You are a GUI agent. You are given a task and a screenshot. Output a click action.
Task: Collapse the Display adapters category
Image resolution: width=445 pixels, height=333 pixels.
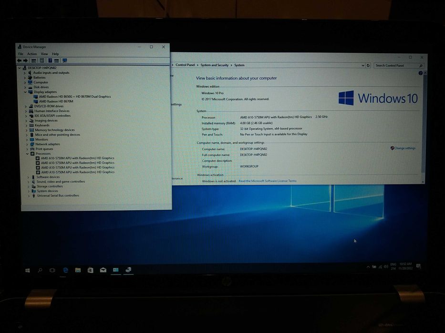click(x=25, y=92)
